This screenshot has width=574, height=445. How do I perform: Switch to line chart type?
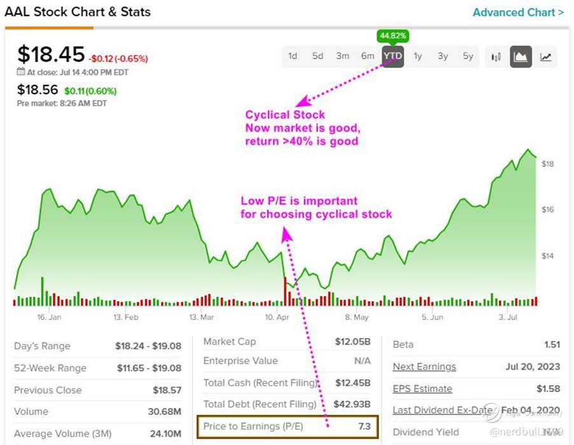click(x=546, y=57)
